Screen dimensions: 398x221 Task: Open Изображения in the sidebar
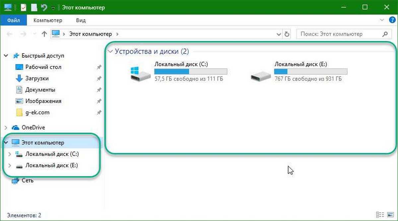pos(43,101)
